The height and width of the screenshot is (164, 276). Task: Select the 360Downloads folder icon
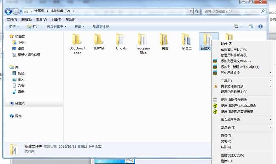point(77,40)
